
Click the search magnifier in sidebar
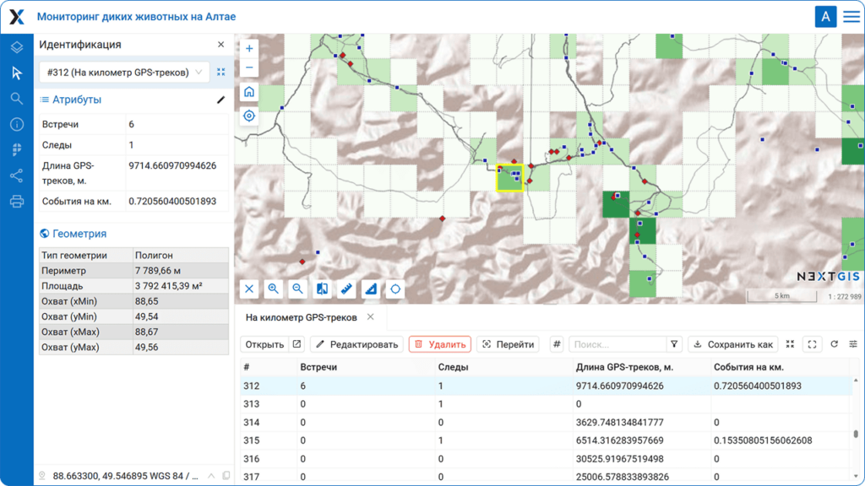(16, 99)
